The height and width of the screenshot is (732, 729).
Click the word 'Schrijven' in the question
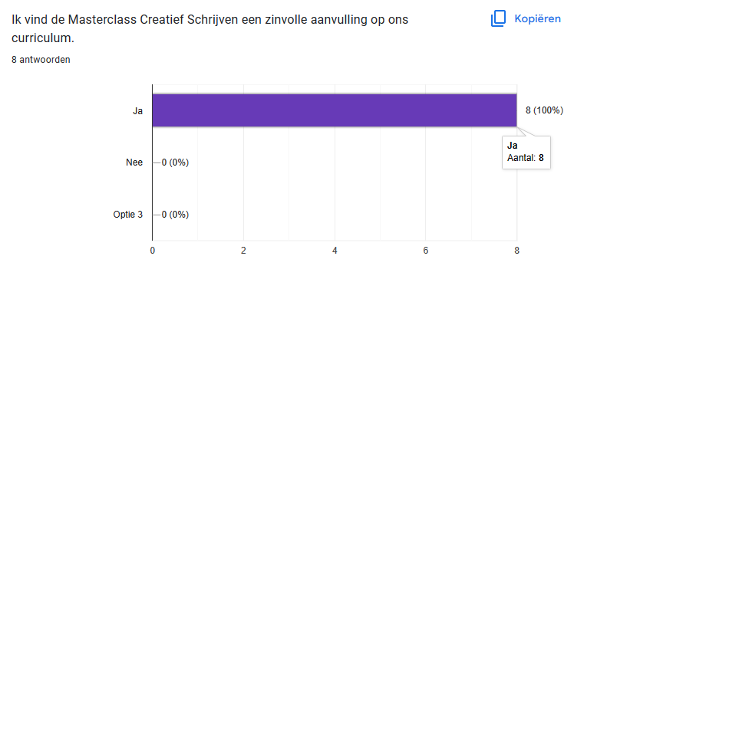click(x=213, y=20)
